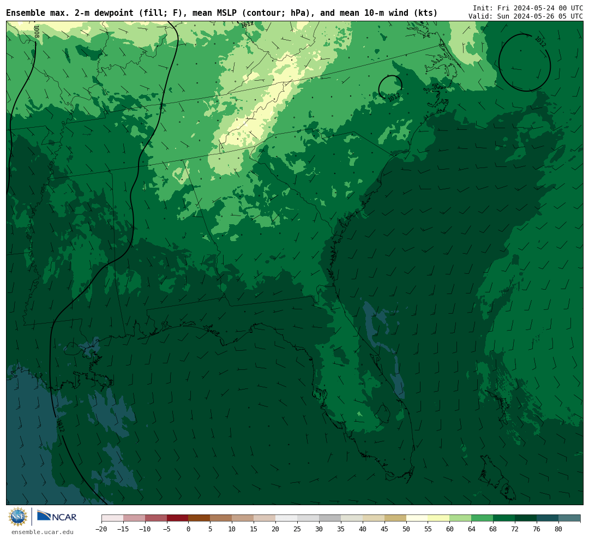The height and width of the screenshot is (539, 589).
Task: Open the ensemble.ucar.edu link
Action: (43, 532)
